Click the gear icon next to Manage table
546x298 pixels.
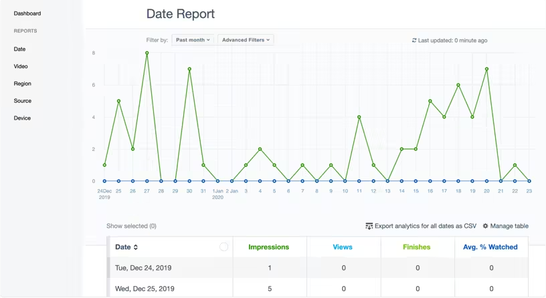point(485,226)
